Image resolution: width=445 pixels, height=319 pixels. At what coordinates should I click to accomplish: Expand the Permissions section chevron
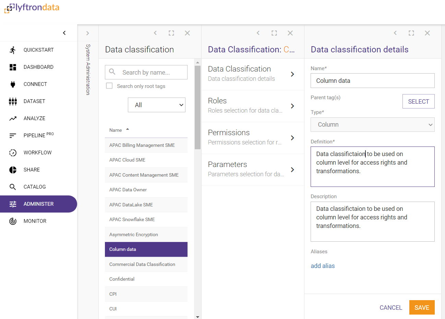tap(292, 138)
